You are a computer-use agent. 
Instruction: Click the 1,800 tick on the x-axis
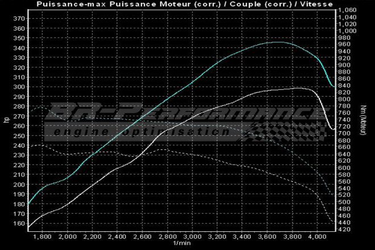pos(43,236)
